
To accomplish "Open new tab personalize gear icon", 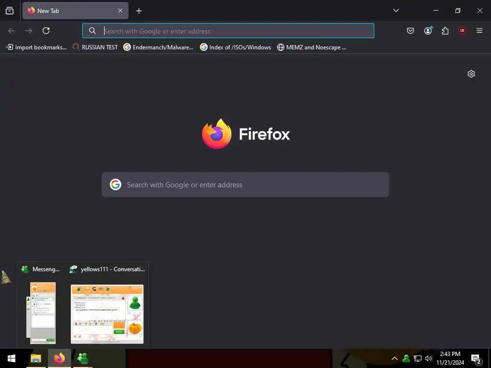I will pos(471,74).
